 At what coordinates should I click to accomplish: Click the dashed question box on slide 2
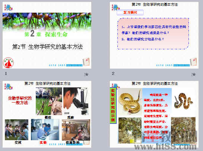click(x=153, y=34)
